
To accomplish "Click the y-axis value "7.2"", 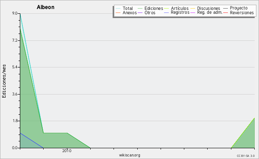I will coord(15,40).
